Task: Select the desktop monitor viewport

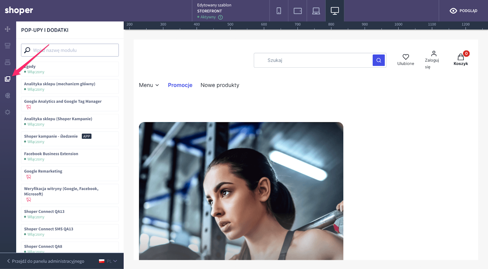Action: (x=335, y=11)
